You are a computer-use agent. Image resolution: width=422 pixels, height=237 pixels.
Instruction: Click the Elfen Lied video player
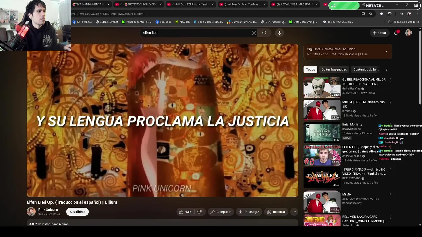click(162, 120)
